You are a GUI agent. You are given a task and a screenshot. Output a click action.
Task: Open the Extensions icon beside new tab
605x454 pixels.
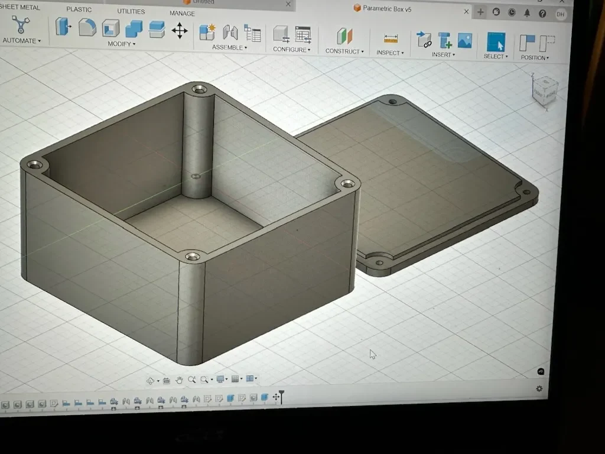click(x=496, y=12)
